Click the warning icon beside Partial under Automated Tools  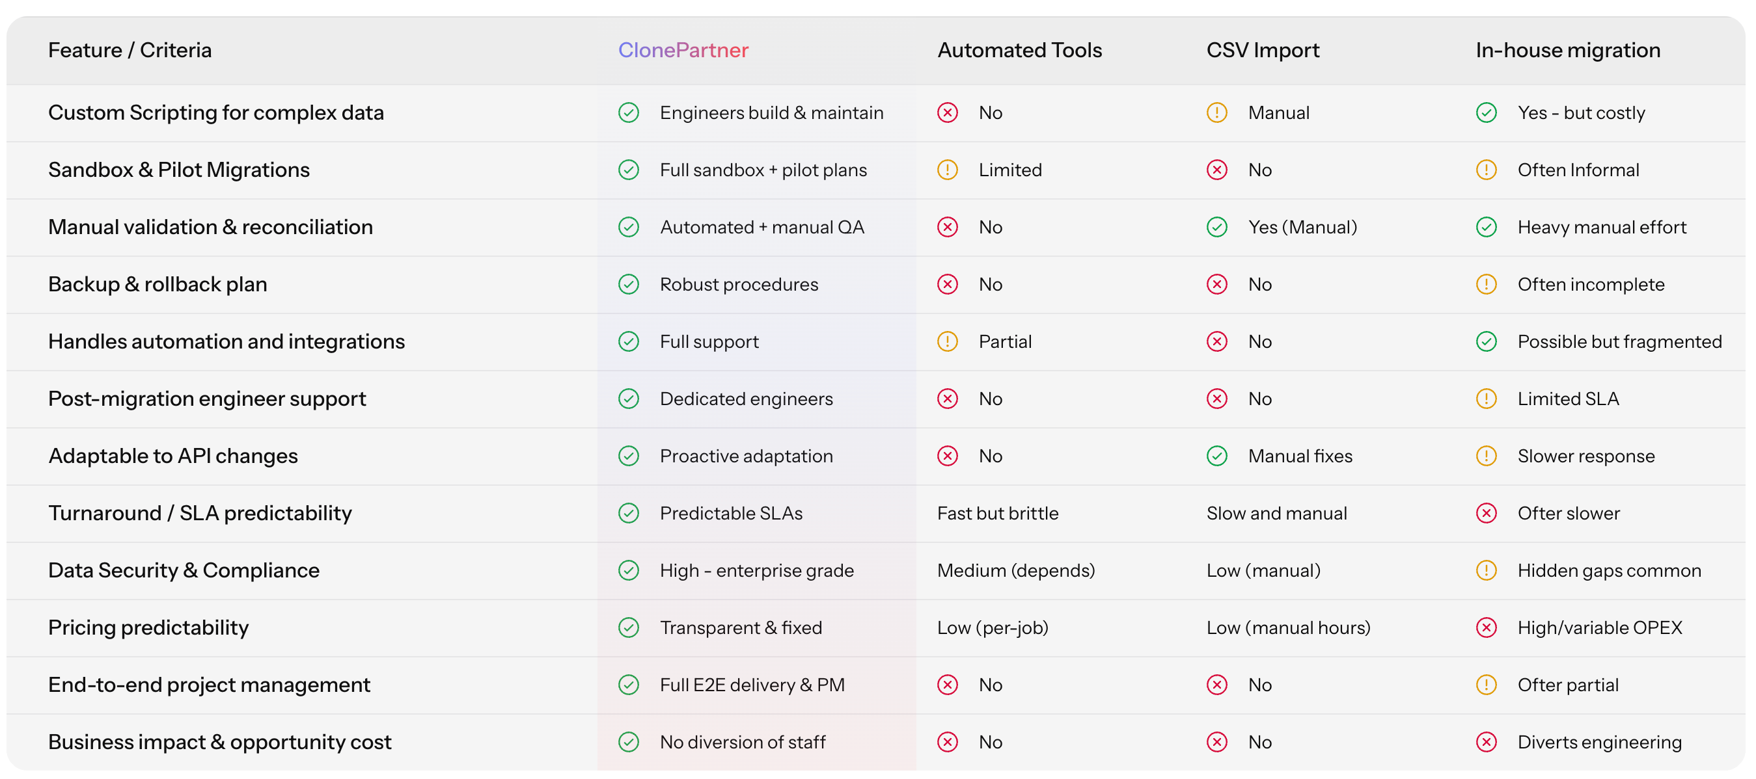(948, 341)
